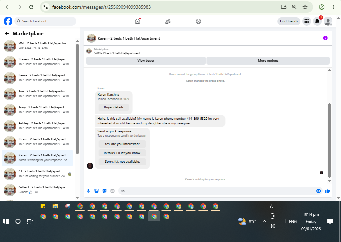
Task: Click the weather 8°C widget
Action: pos(247,221)
